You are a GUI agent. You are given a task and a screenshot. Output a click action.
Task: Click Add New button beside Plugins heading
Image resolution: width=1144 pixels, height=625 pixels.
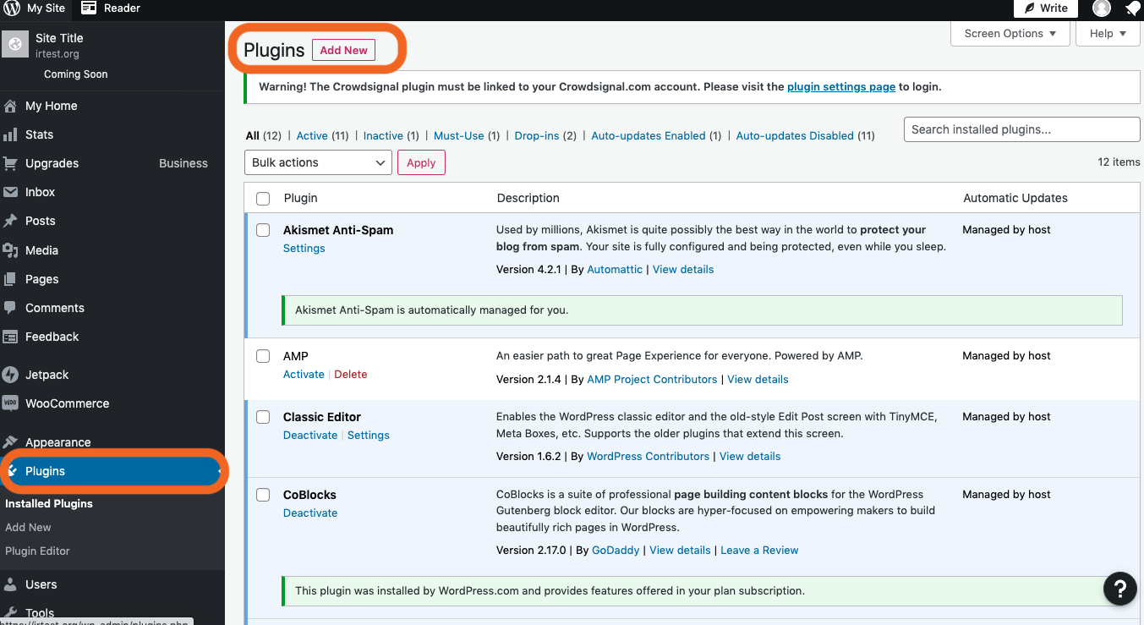pos(343,50)
